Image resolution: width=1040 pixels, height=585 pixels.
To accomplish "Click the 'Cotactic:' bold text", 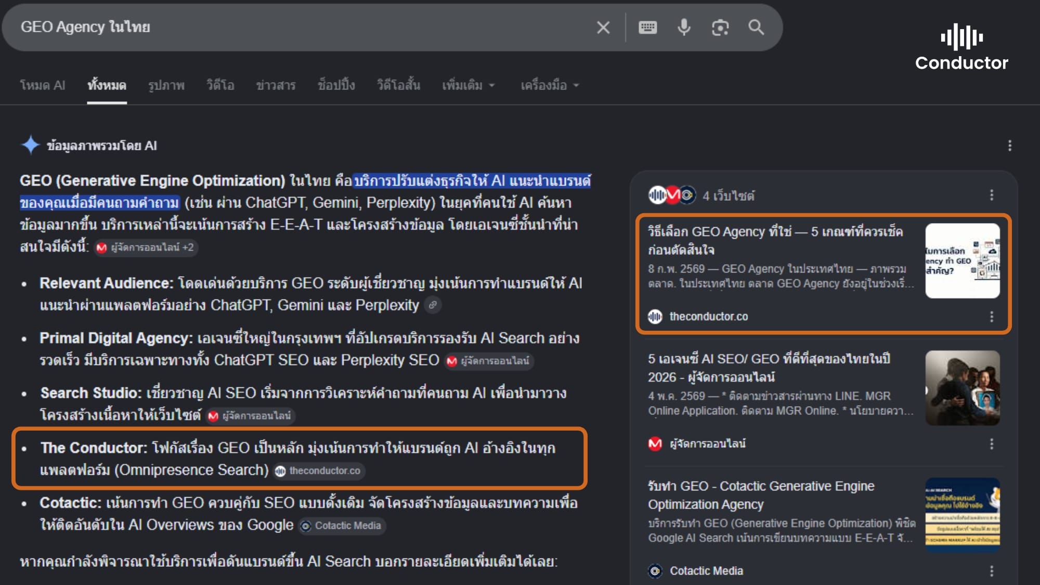I will tap(70, 503).
